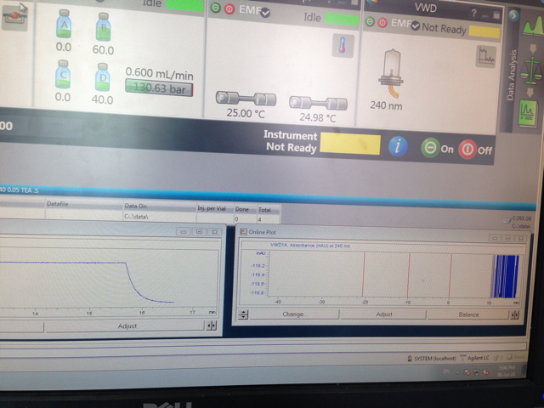Viewport: 544px width, 408px height.
Task: Click the horizontal arrows button in Online Plot
Action: coord(515,314)
